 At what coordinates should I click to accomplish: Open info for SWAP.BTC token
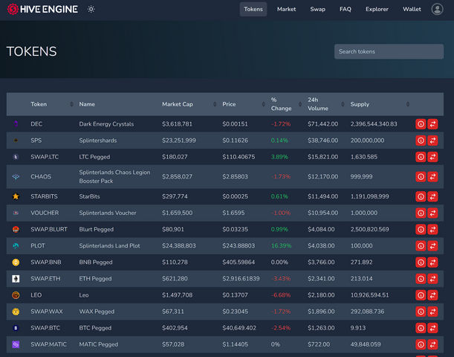tap(421, 328)
